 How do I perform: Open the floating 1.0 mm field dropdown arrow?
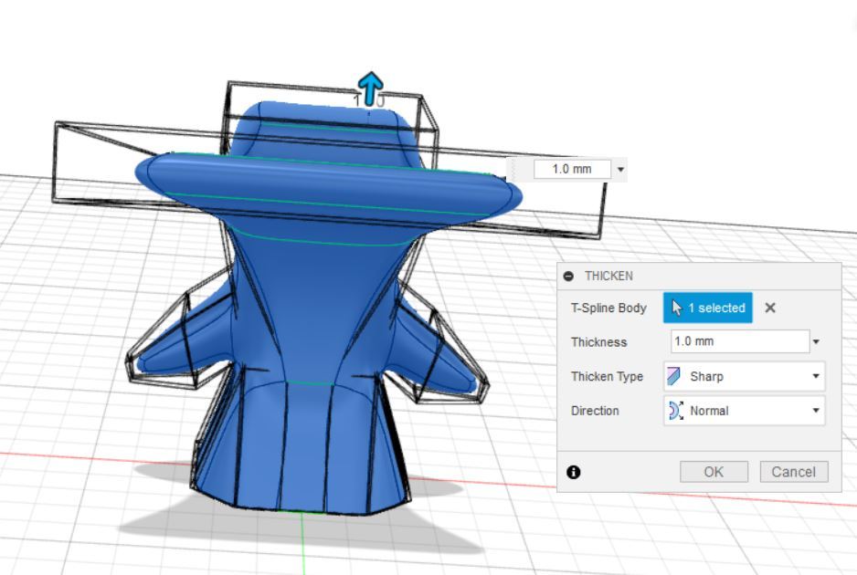pyautogui.click(x=620, y=169)
